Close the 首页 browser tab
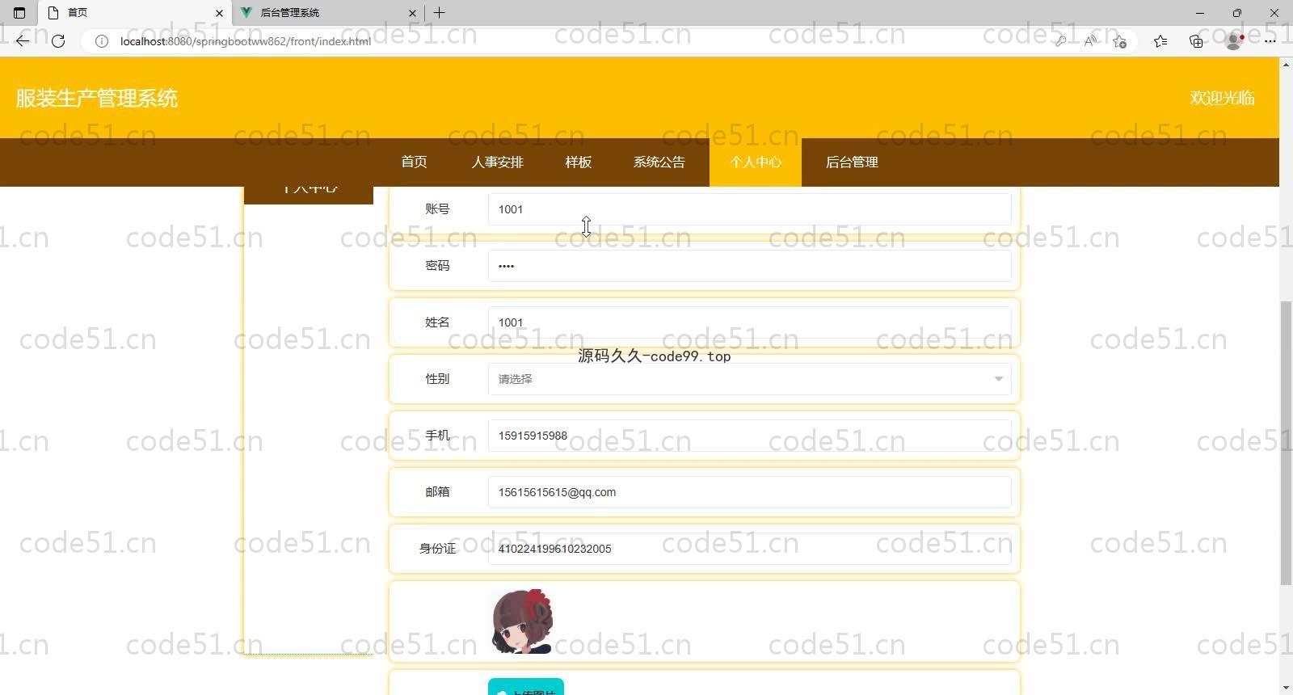The width and height of the screenshot is (1293, 695). (x=219, y=13)
